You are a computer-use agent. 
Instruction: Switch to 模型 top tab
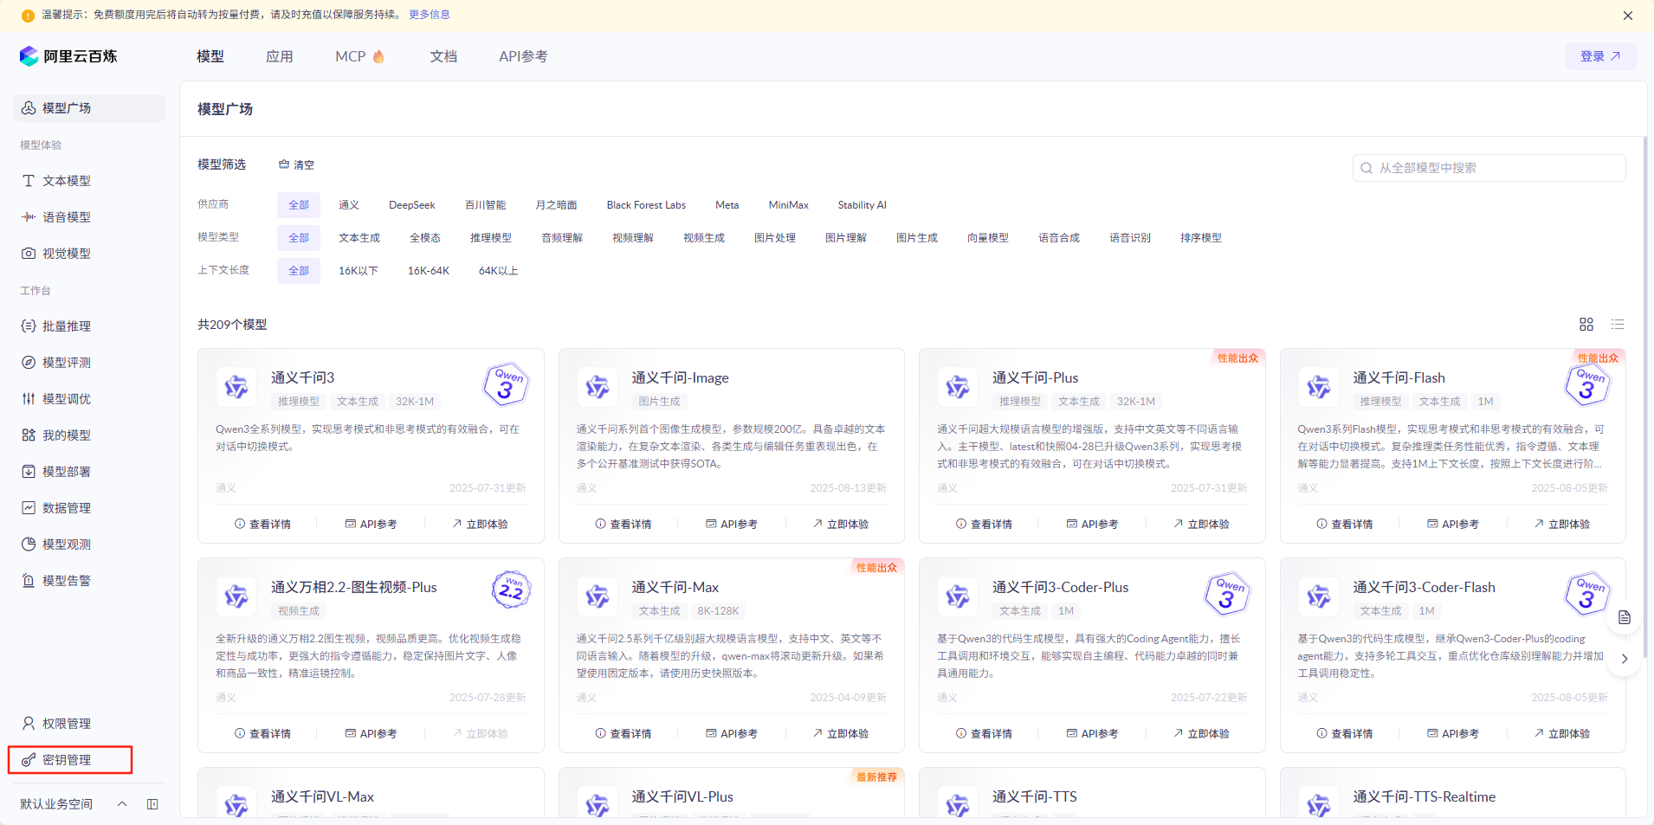(210, 56)
